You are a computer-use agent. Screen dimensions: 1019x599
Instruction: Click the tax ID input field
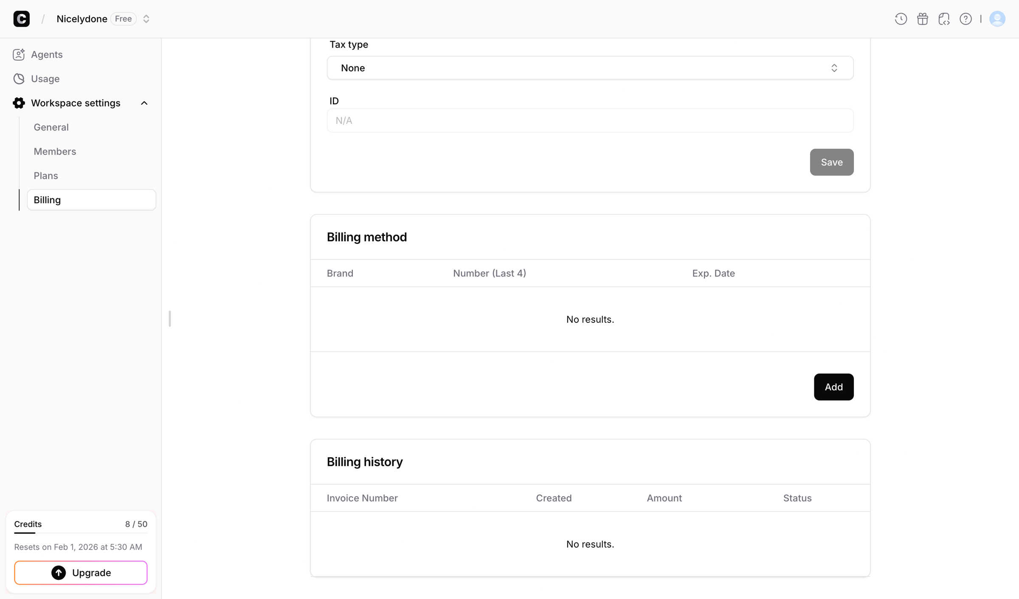[590, 120]
